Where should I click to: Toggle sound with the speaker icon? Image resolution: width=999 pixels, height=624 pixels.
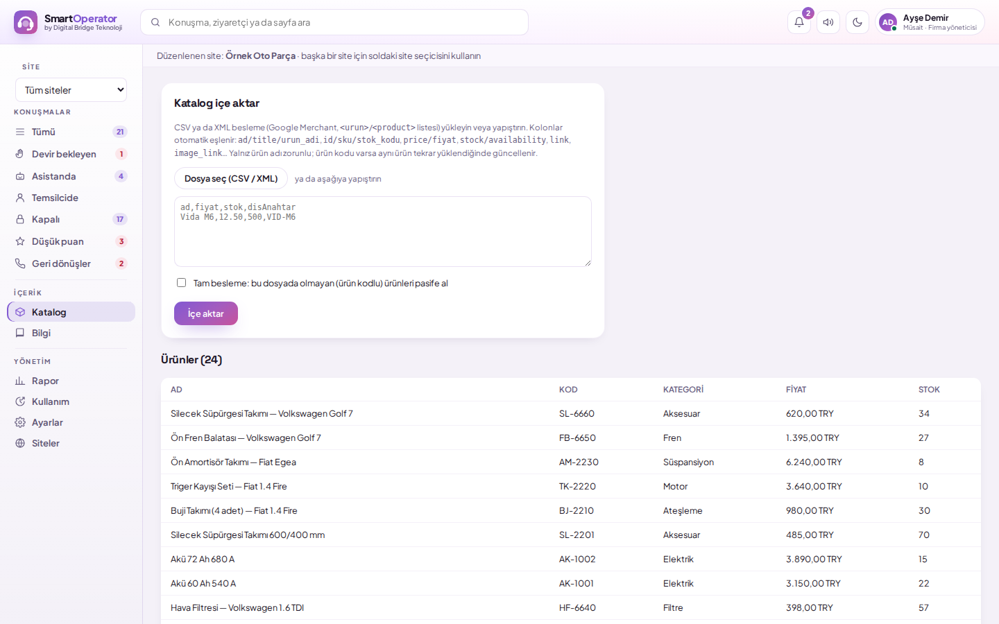828,22
